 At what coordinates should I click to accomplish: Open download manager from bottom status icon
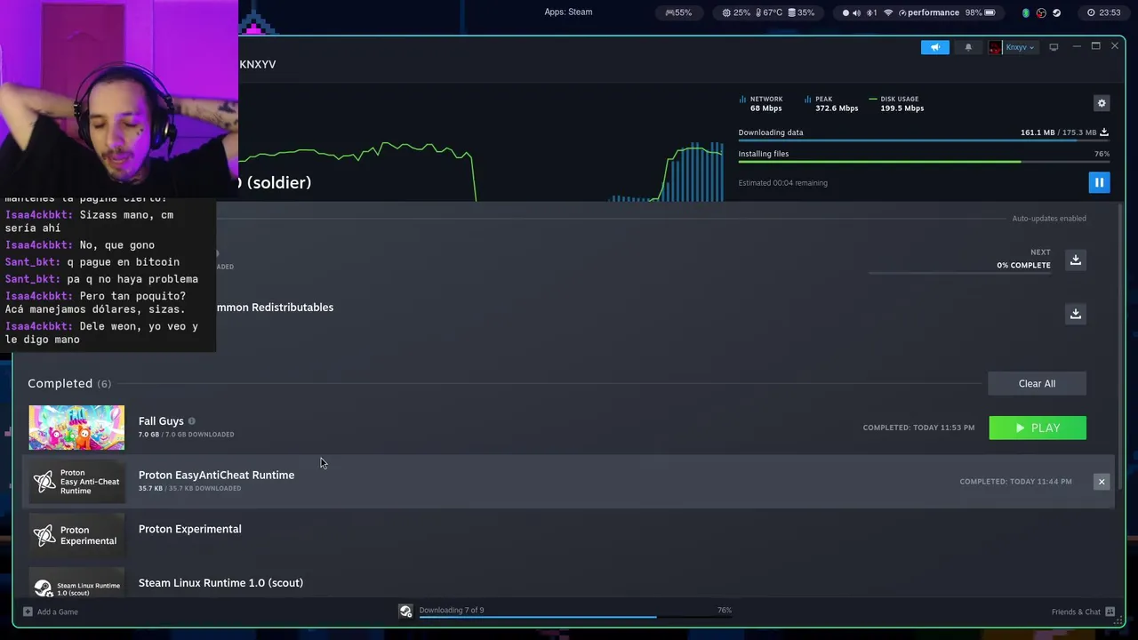point(405,611)
